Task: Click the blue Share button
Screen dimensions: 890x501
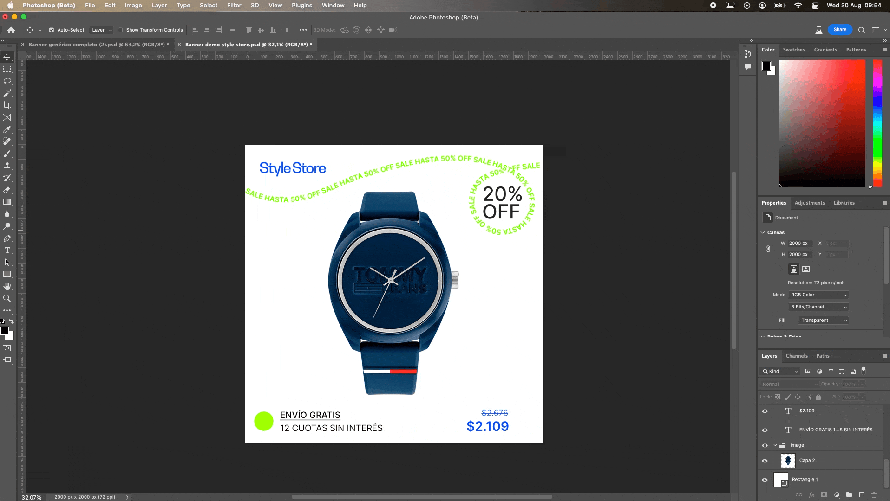Action: pos(840,30)
